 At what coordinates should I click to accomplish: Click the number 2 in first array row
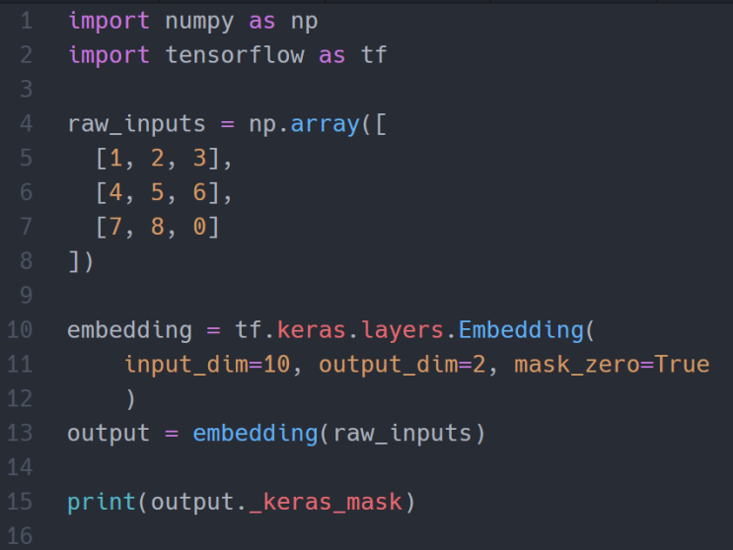coord(158,158)
